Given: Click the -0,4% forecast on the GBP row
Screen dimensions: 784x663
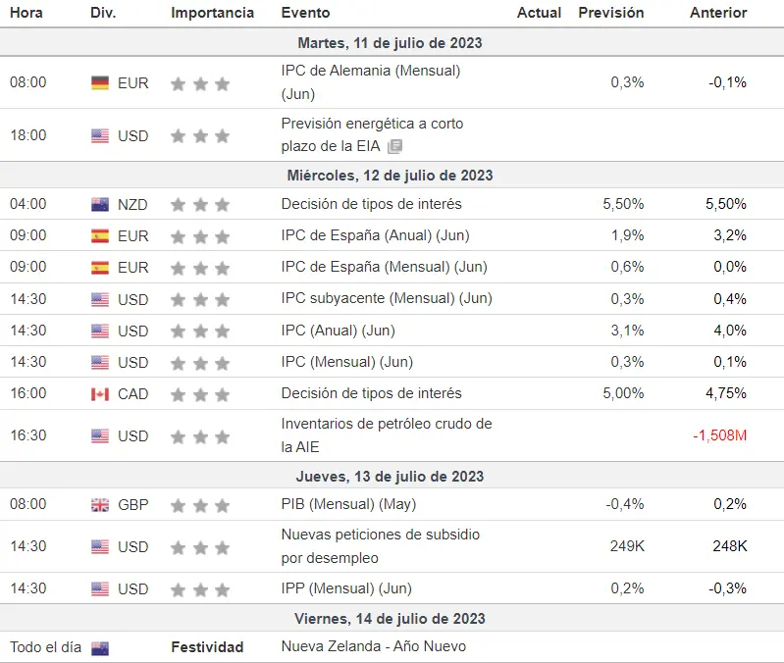Looking at the screenshot, I should point(625,504).
